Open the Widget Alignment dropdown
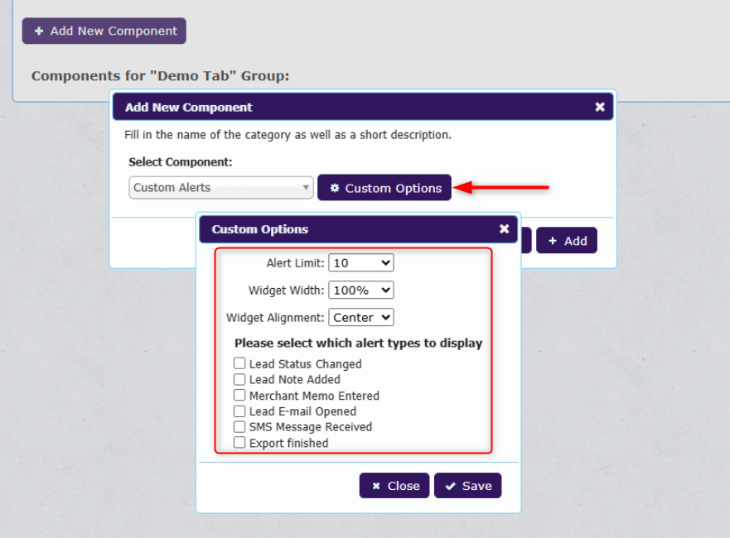This screenshot has width=730, height=538. pyautogui.click(x=361, y=318)
